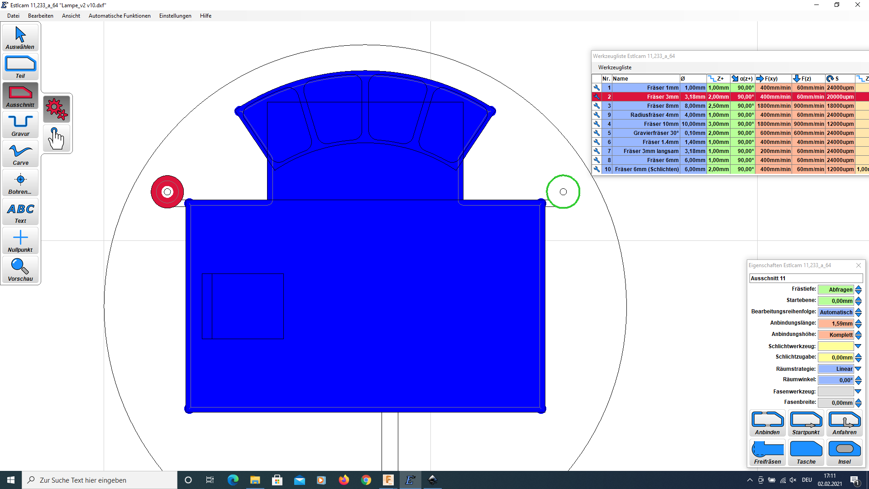Screen dimensions: 869x489
Task: Choose the ABC Text tool
Action: pyautogui.click(x=20, y=212)
